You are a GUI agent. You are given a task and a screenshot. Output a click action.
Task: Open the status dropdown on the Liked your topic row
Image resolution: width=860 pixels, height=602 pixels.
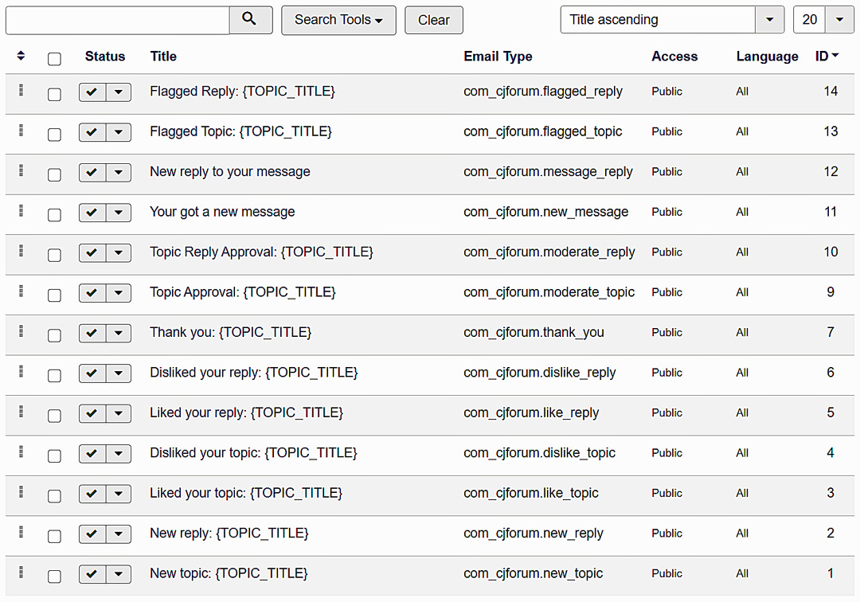(x=119, y=493)
